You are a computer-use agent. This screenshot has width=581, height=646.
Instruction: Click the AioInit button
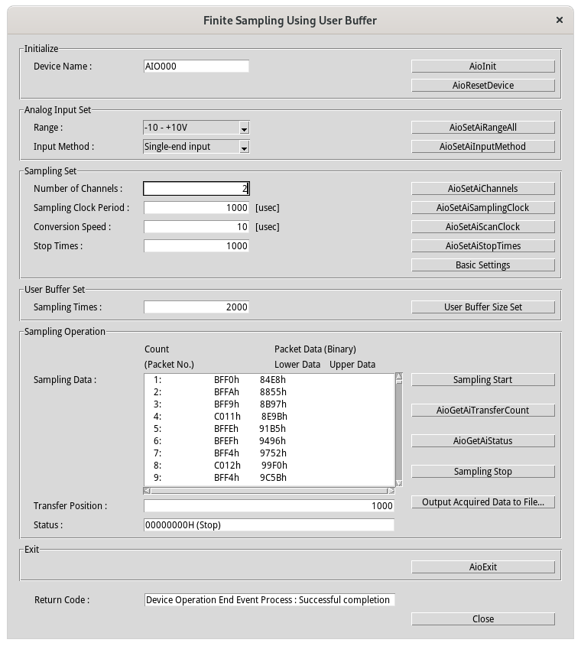[482, 67]
